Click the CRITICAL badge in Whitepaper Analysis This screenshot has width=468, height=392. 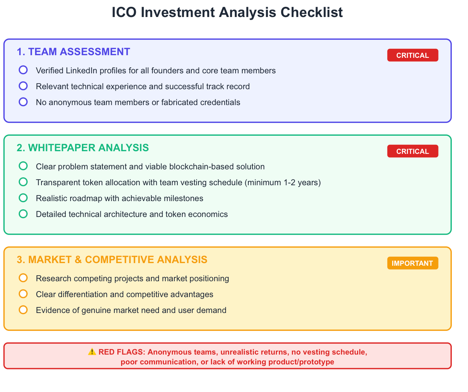[413, 151]
